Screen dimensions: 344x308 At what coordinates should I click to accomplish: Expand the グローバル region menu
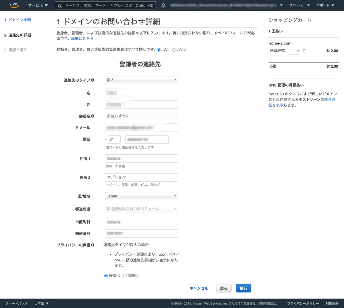300,5
